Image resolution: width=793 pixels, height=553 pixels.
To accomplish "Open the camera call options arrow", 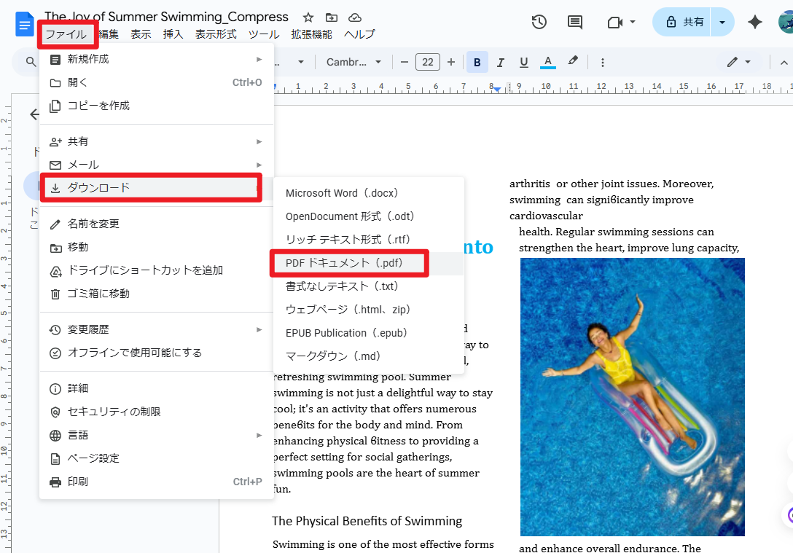I will point(633,23).
